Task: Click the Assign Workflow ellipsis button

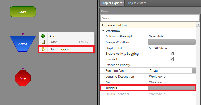Action: (172, 42)
